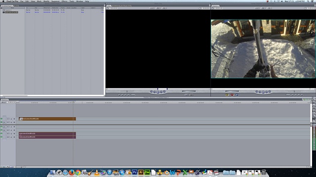The height and width of the screenshot is (177, 316).
Task: Click the Viewer shuttle control slider
Action: [127, 91]
